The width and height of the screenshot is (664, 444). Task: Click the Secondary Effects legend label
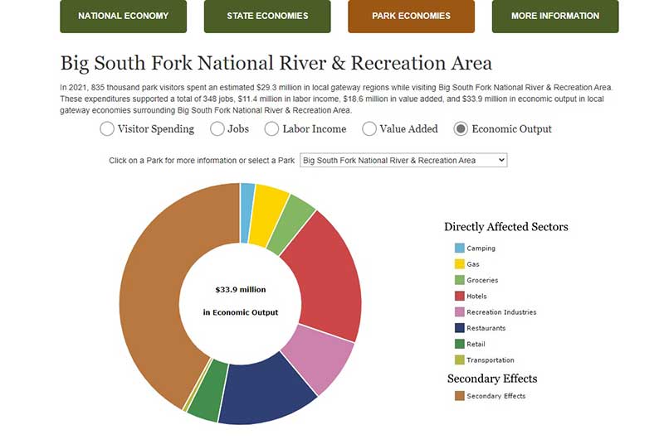coord(496,396)
